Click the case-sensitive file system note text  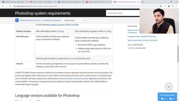(63, 59)
